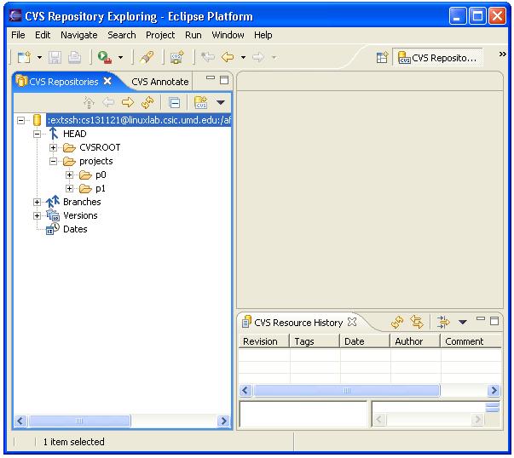Click Add CVS Repository icon in view toolbar
The image size is (514, 458).
coord(200,102)
